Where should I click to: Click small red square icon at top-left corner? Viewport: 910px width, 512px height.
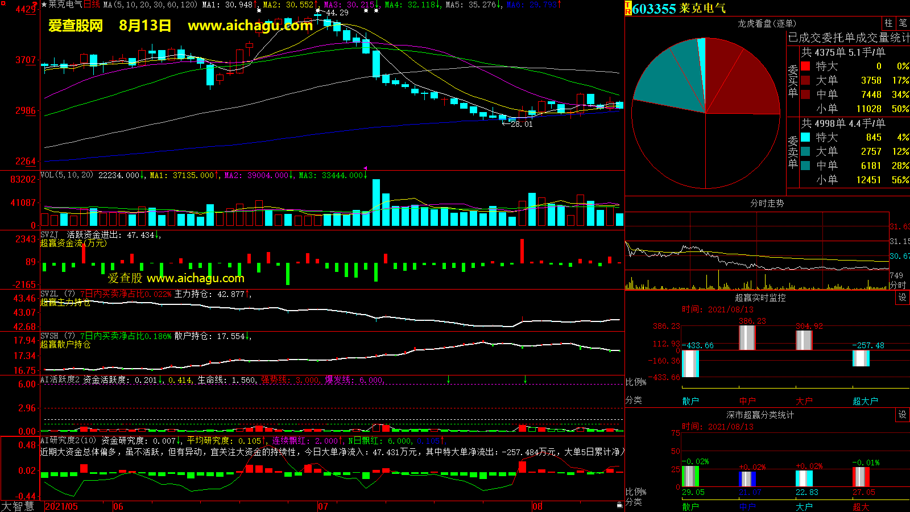click(x=3, y=3)
